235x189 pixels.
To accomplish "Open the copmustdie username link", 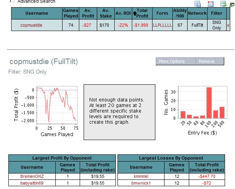I will coord(31,25).
